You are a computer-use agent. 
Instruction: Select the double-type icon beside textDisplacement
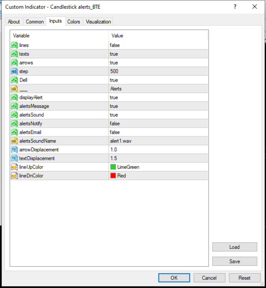pyautogui.click(x=14, y=158)
